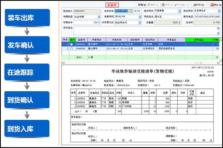
Task: Open the dropdown arrow next to 打印
Action: (x=207, y=5)
